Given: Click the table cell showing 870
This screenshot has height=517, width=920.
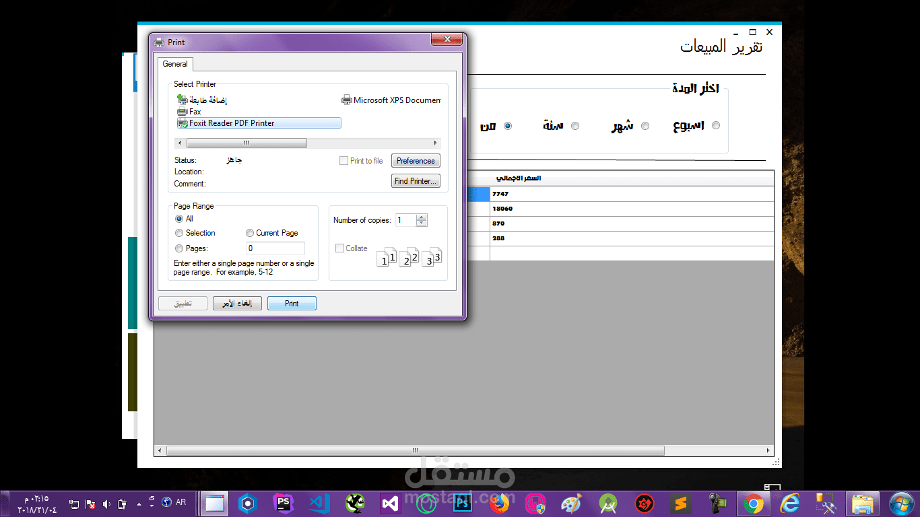Looking at the screenshot, I should pyautogui.click(x=632, y=223).
